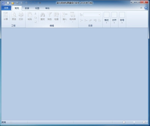Click the open folder icon in title bar
Viewport: 150px width, 126px height.
tap(12, 3)
